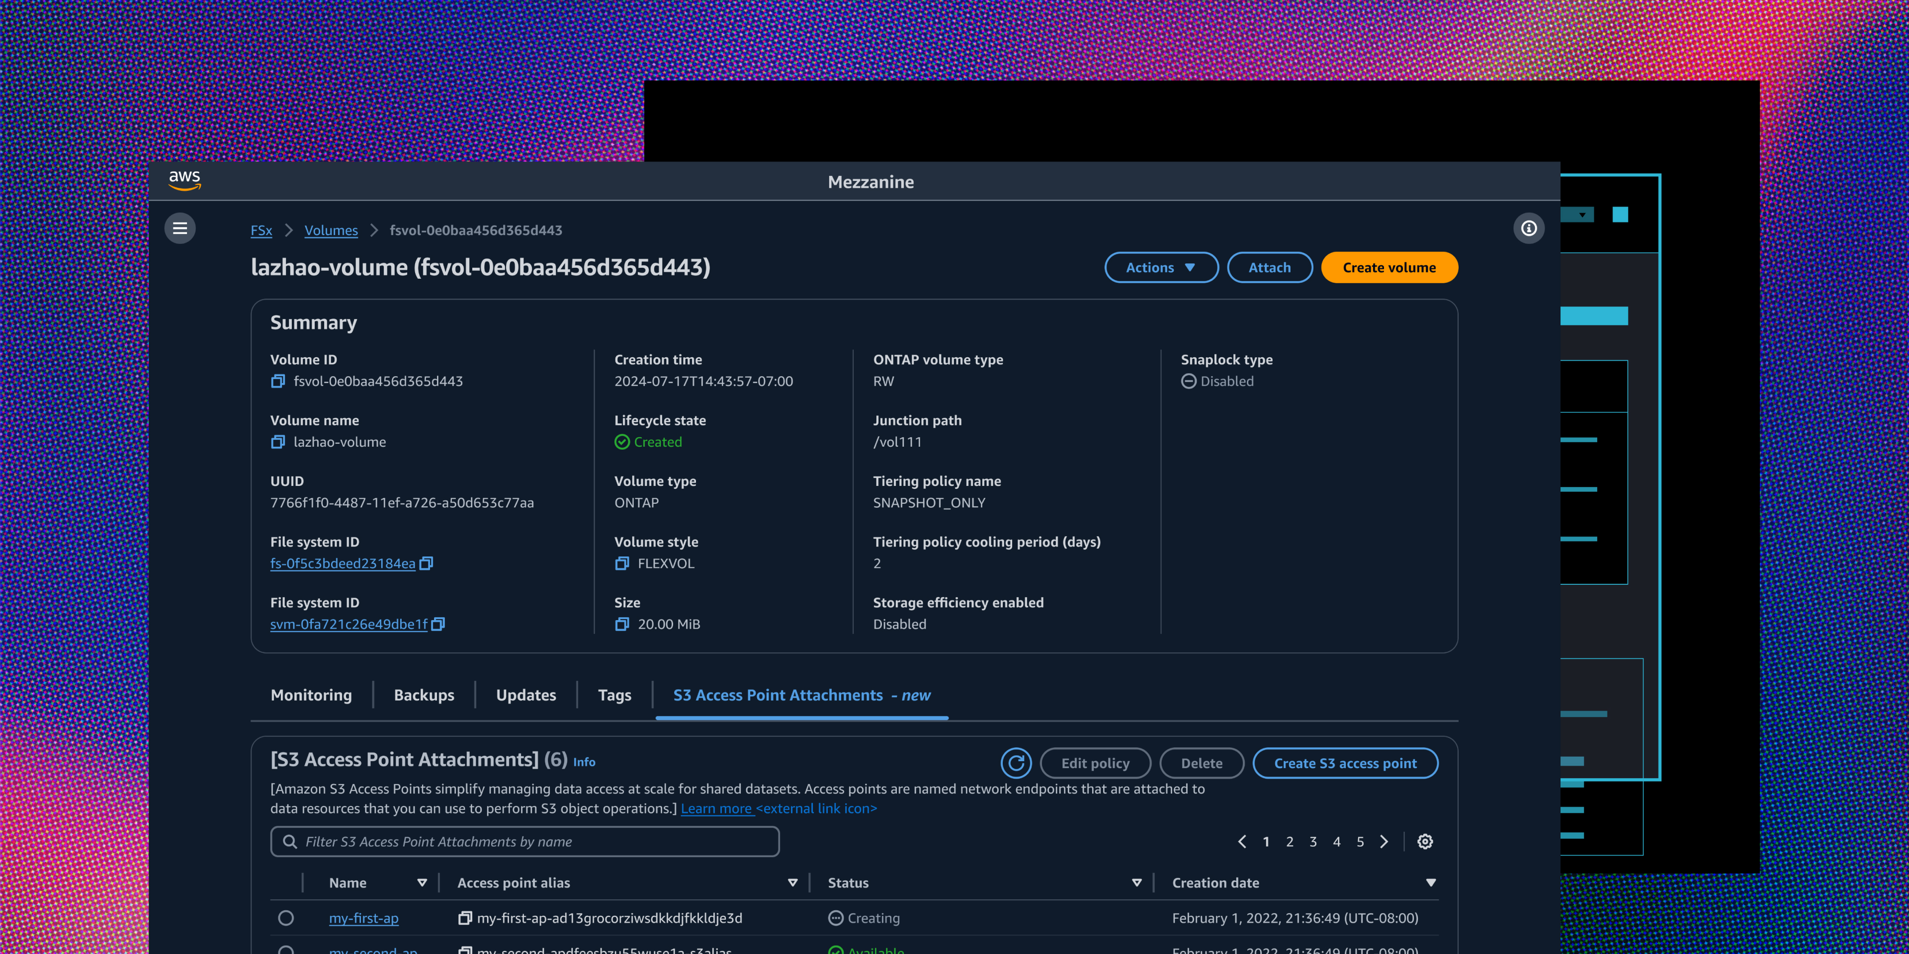1909x954 pixels.
Task: Click the /vol111 junction path value
Action: coord(897,441)
